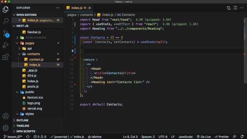
Task: Change encoding via UTF-8
Action: point(163,137)
